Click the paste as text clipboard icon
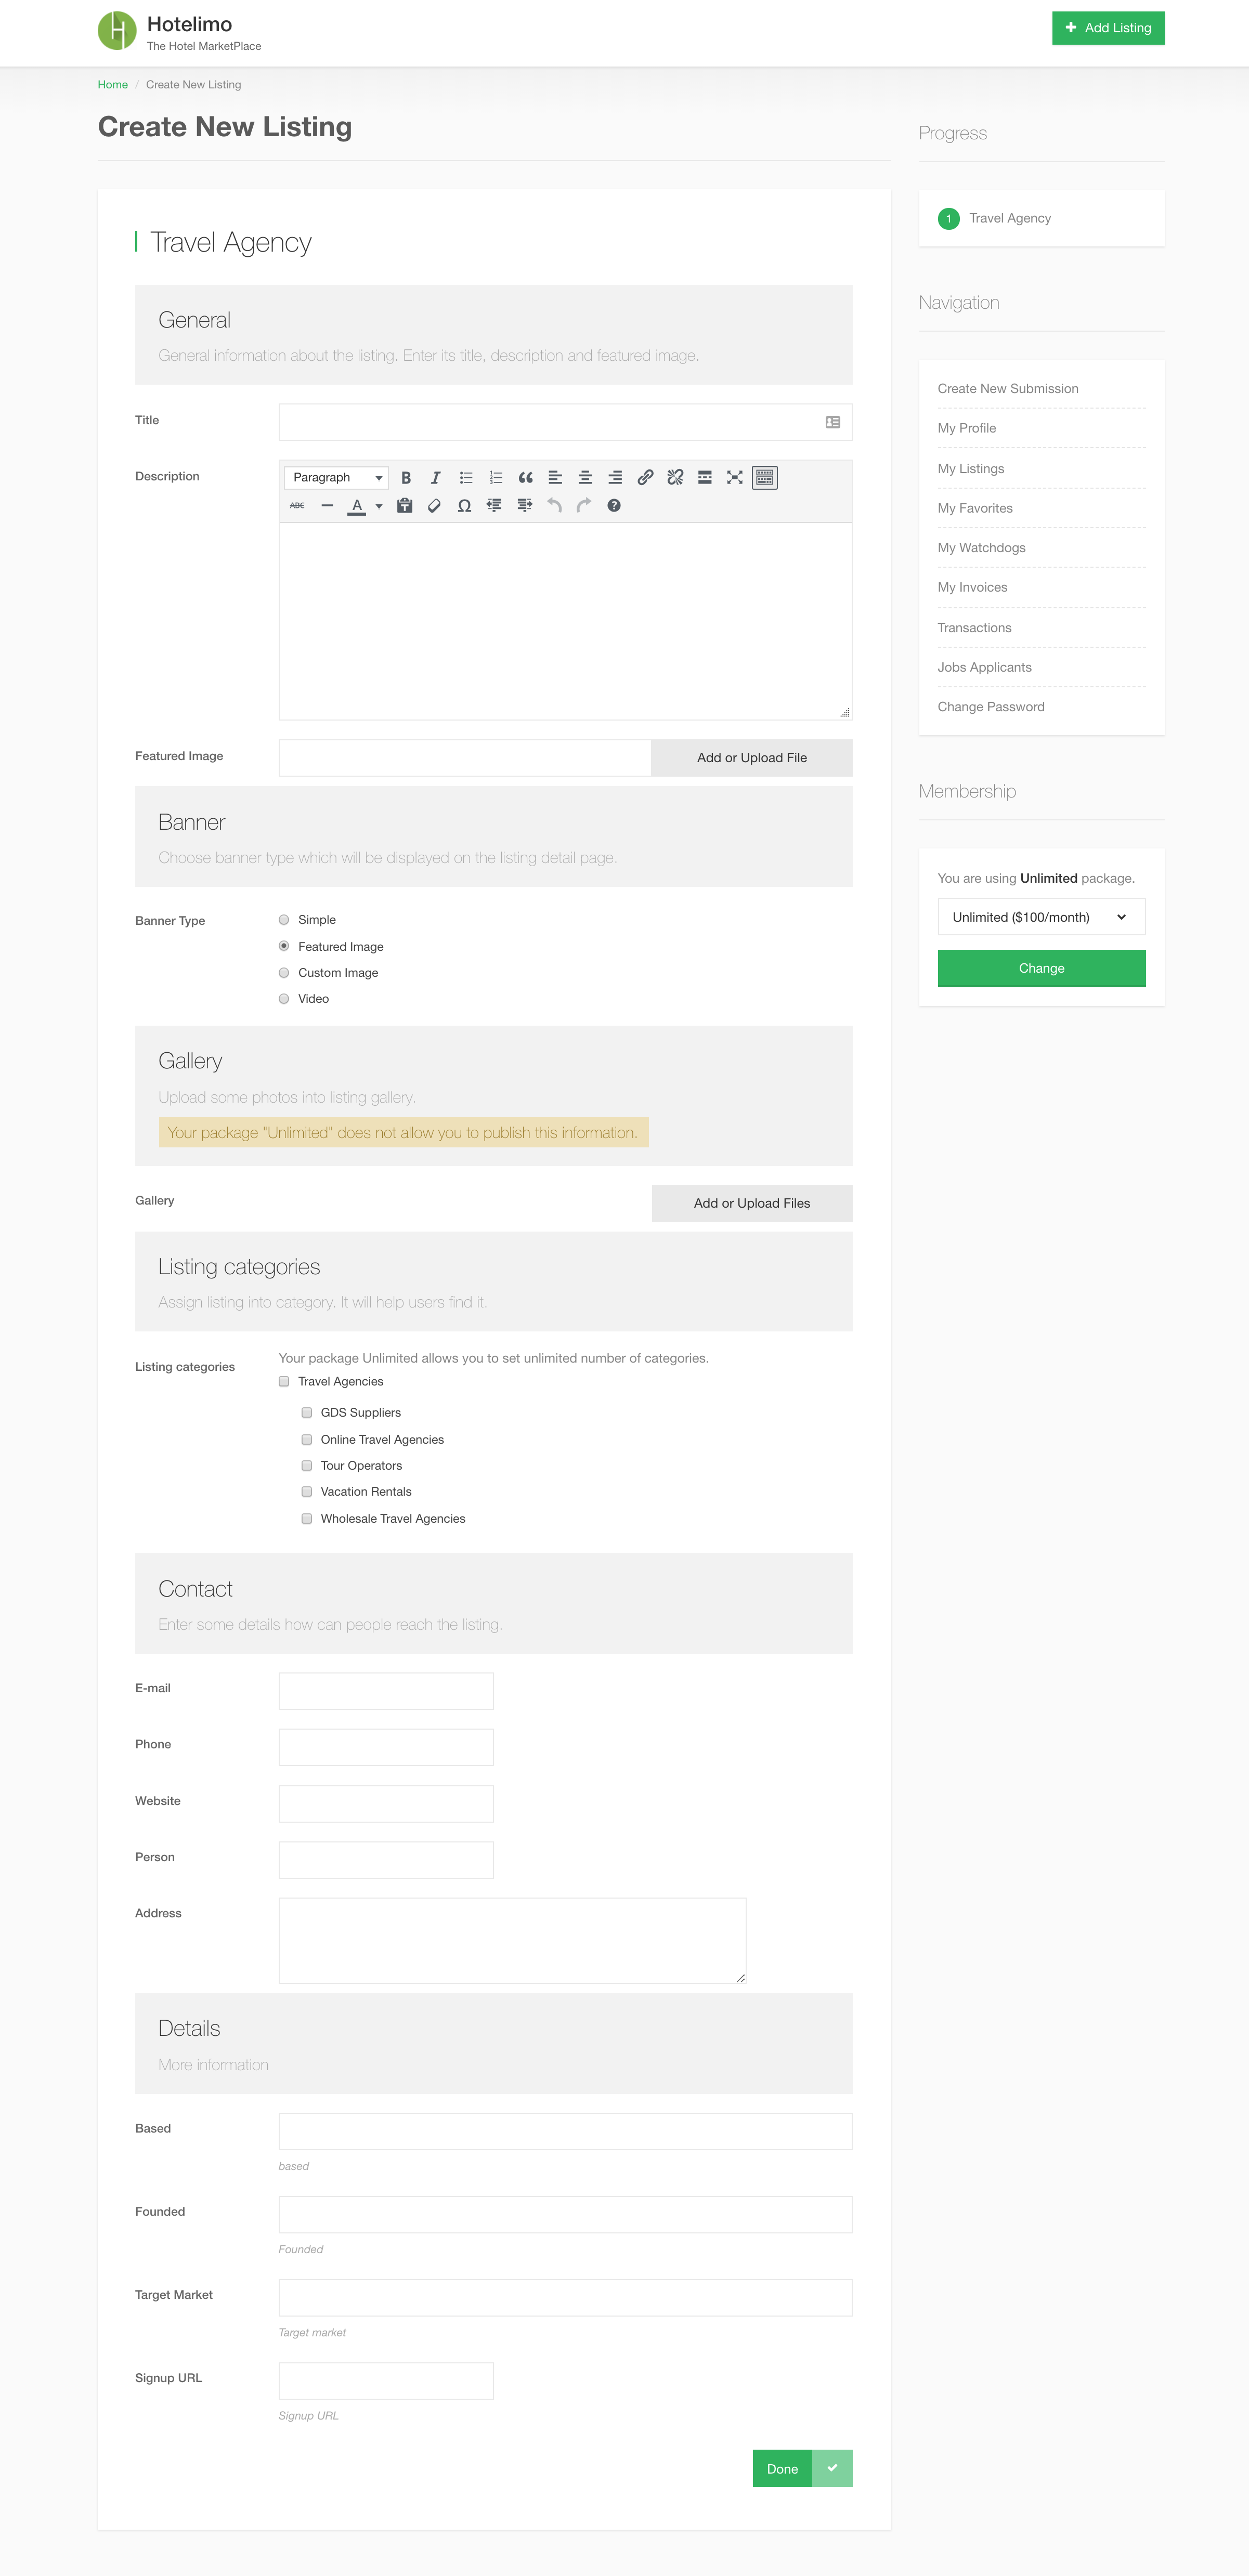The height and width of the screenshot is (2576, 1249). click(405, 506)
